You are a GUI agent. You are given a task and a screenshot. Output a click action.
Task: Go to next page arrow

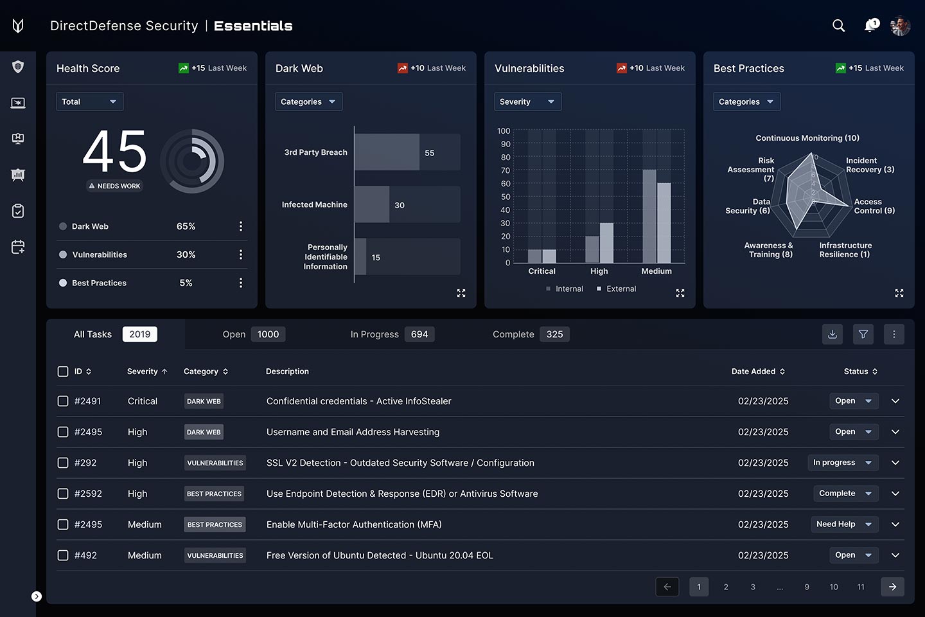[893, 587]
